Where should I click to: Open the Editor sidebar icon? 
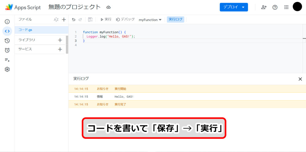pyautogui.click(x=7, y=31)
